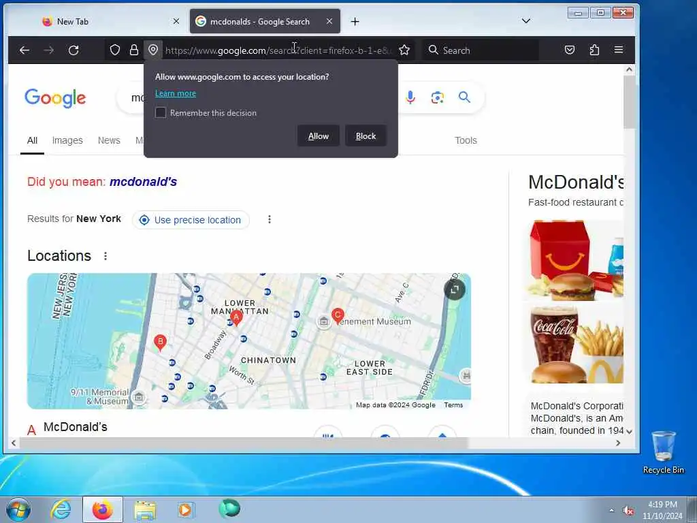Switch to News results tab

tap(109, 140)
